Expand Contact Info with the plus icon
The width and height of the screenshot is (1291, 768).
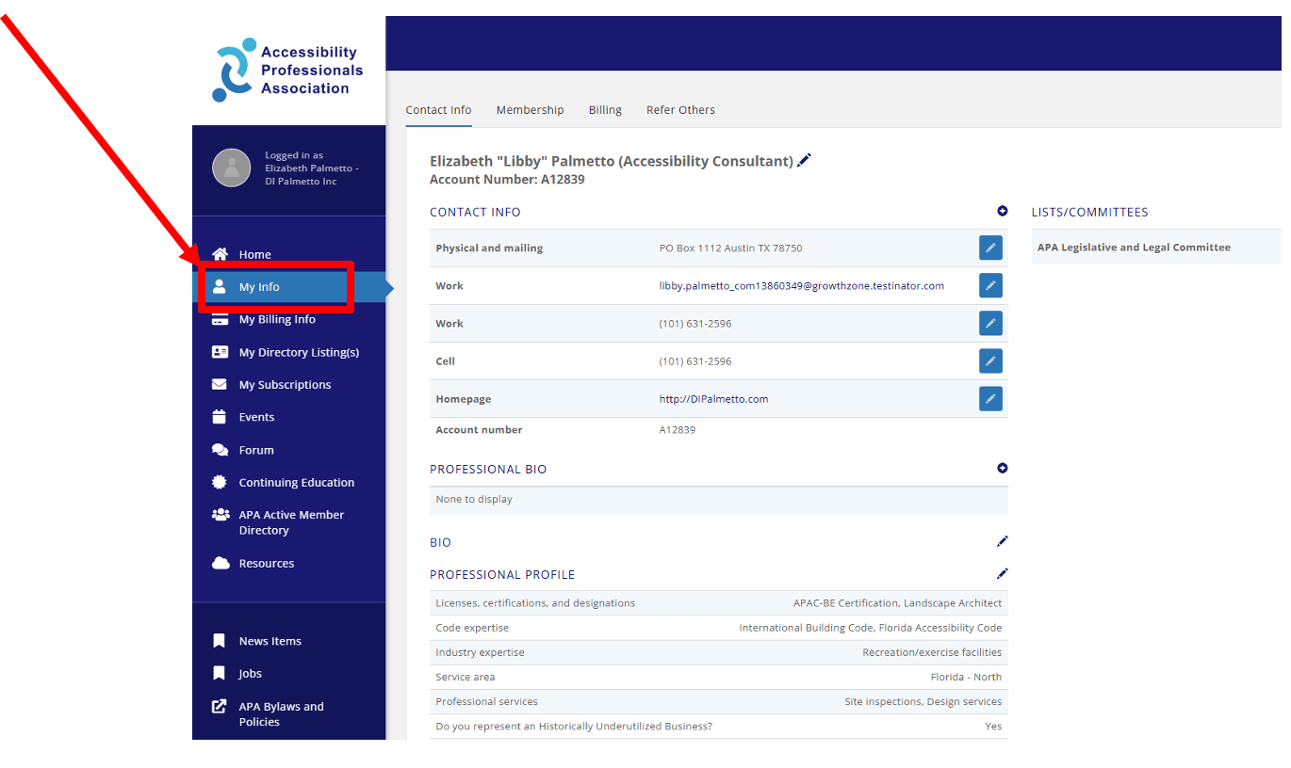(x=1002, y=211)
